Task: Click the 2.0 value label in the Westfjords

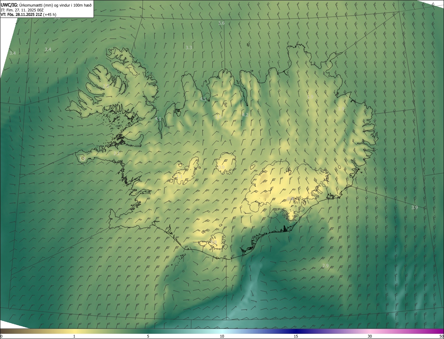Action: pos(106,86)
